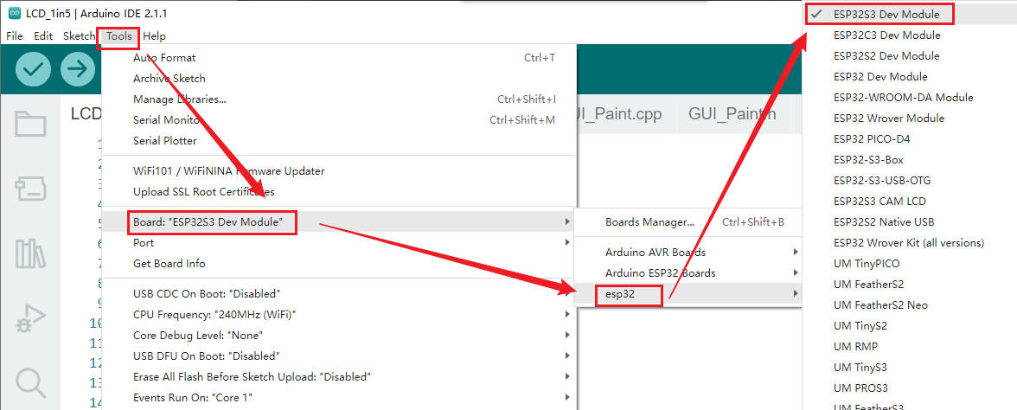Choose Archive Sketch menu entry

pyautogui.click(x=339, y=79)
